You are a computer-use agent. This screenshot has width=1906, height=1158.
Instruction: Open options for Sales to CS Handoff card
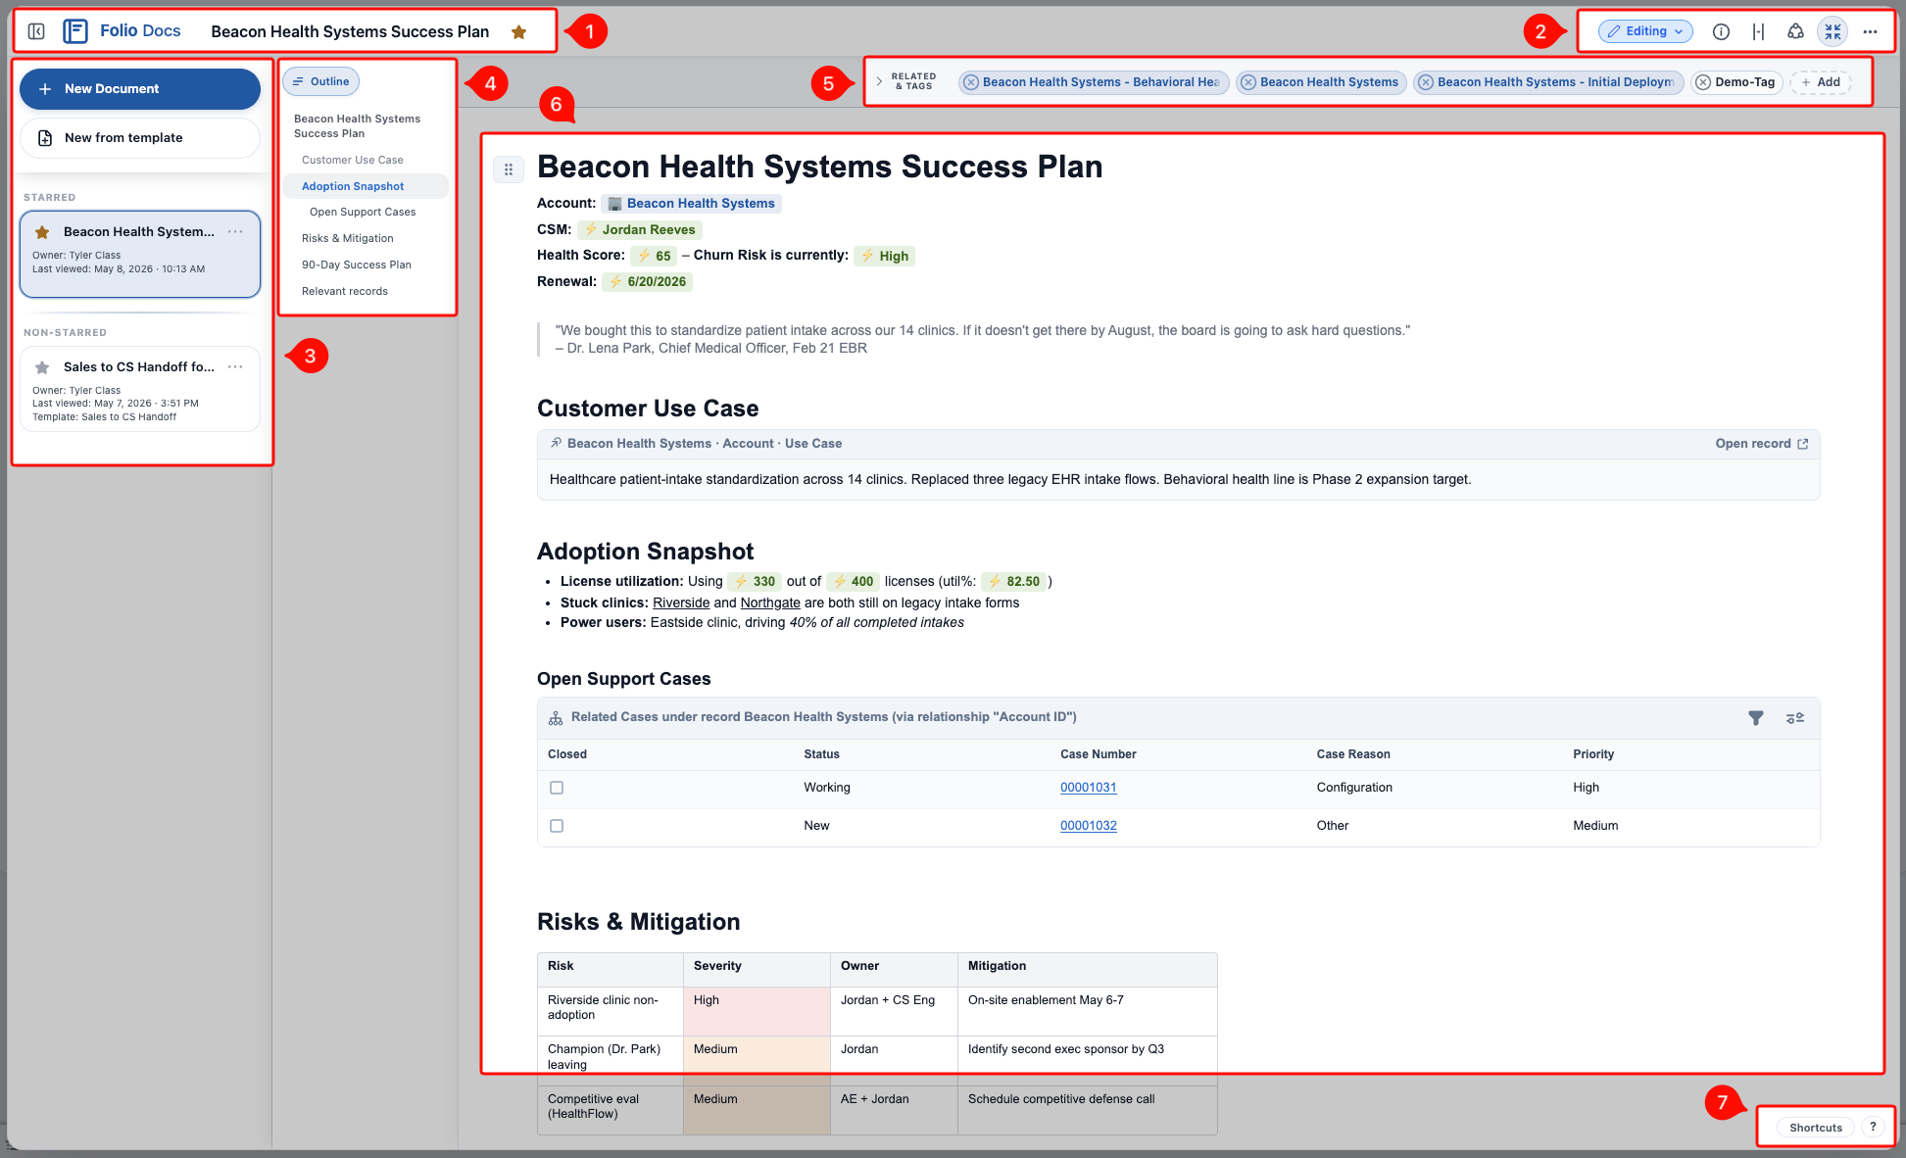coord(235,367)
